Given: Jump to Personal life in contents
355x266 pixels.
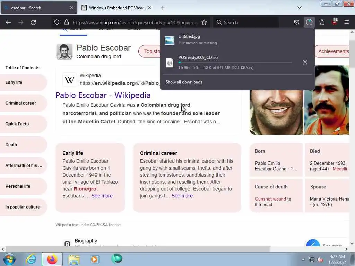Looking at the screenshot, I should (23, 186).
